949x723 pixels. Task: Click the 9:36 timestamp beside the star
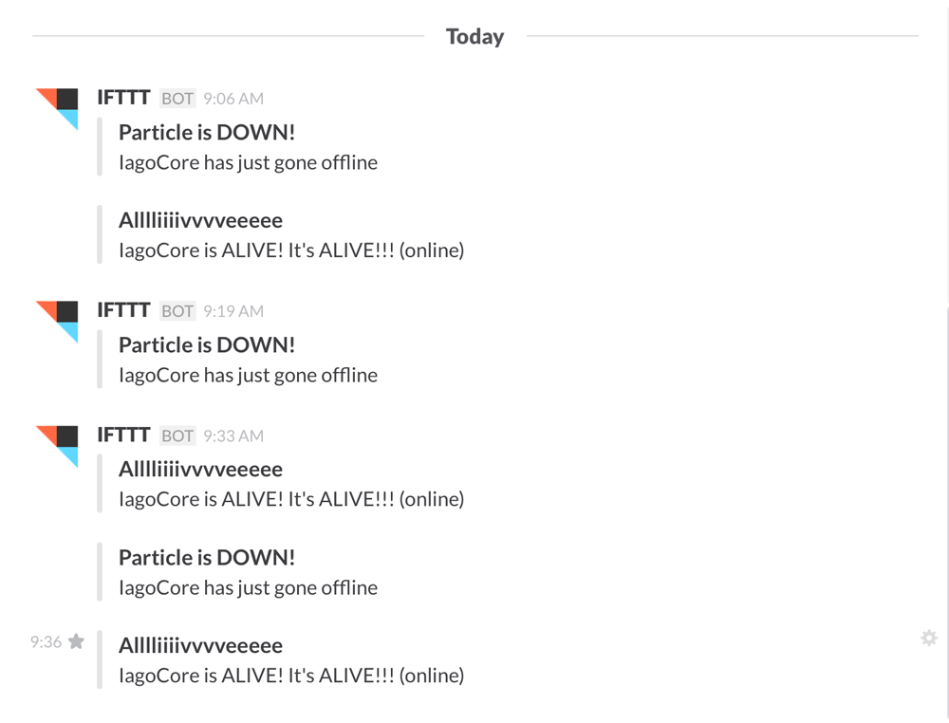(x=46, y=642)
